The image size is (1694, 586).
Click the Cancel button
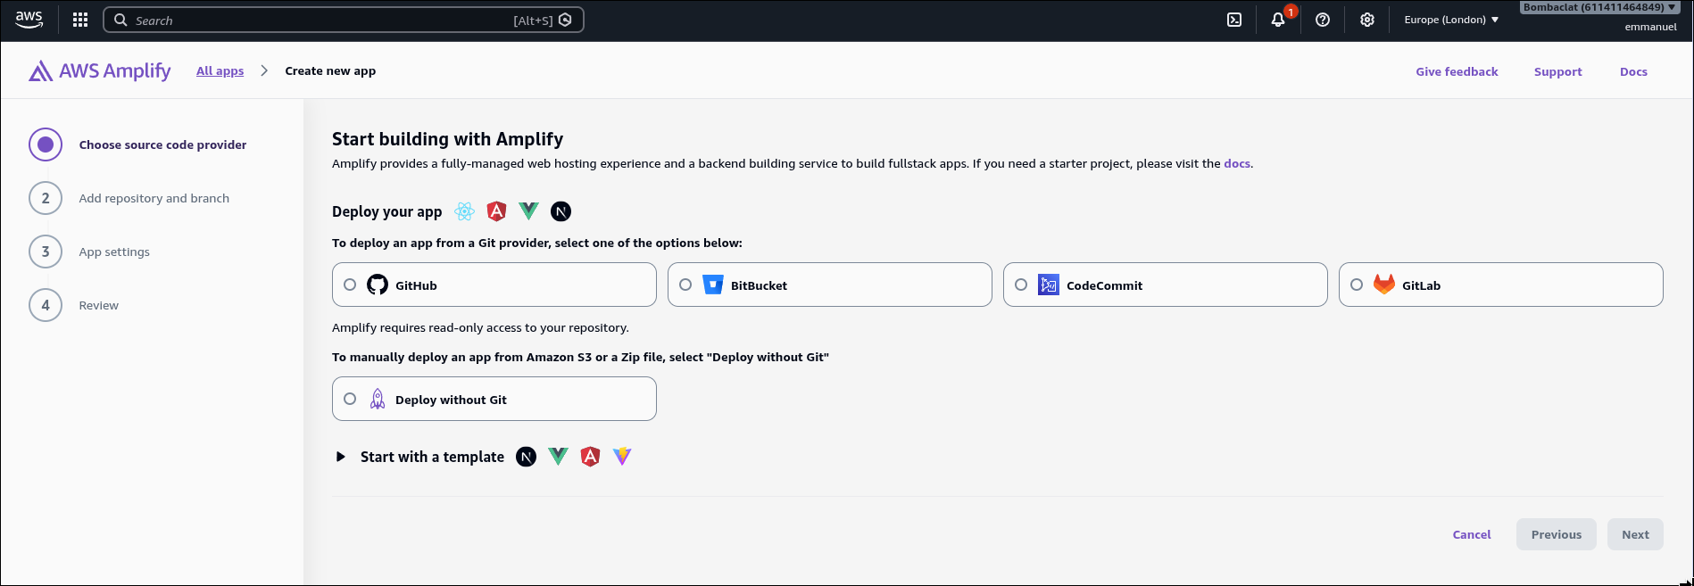[x=1472, y=534]
